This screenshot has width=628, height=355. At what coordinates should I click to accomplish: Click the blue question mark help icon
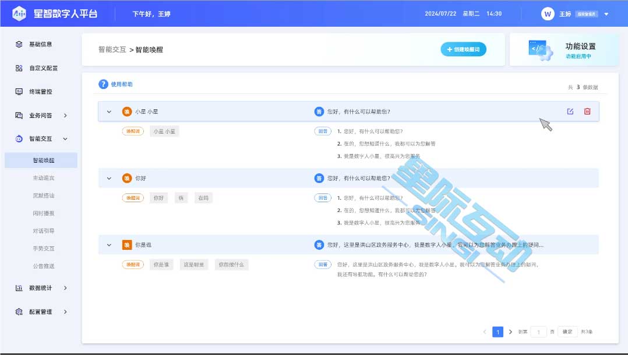[103, 84]
